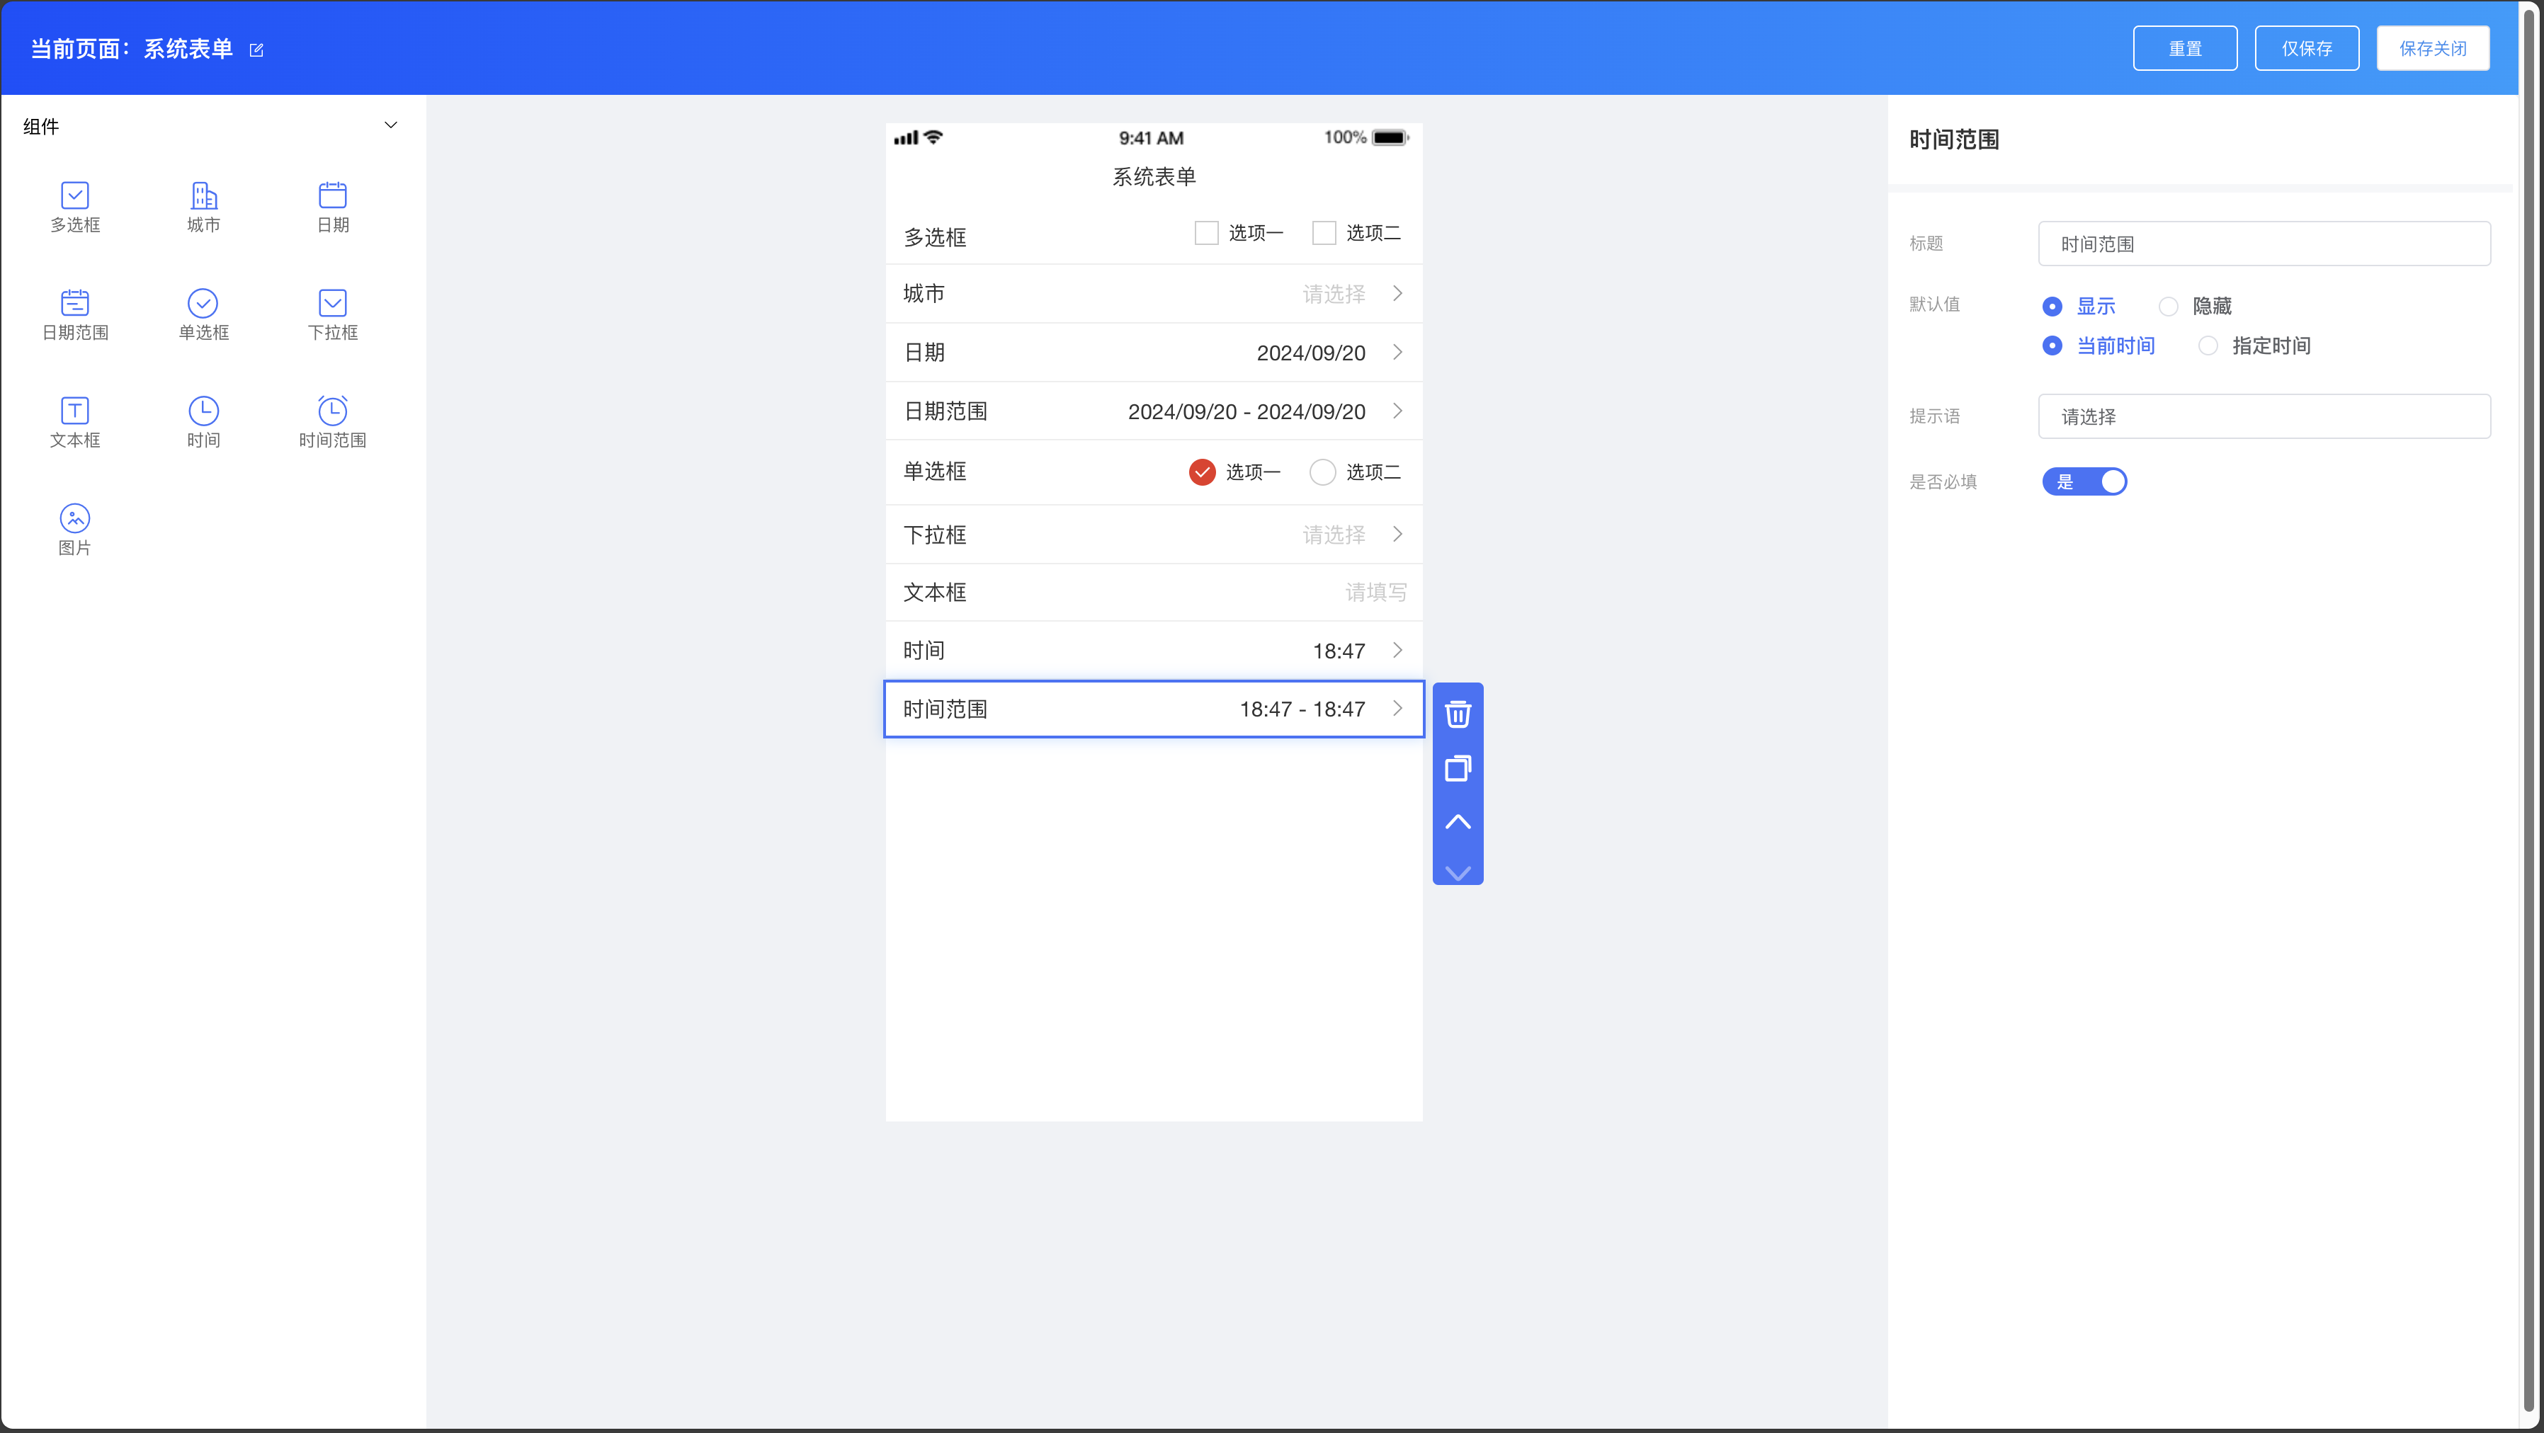Select the 日期范围 calendar component icon

coord(75,303)
